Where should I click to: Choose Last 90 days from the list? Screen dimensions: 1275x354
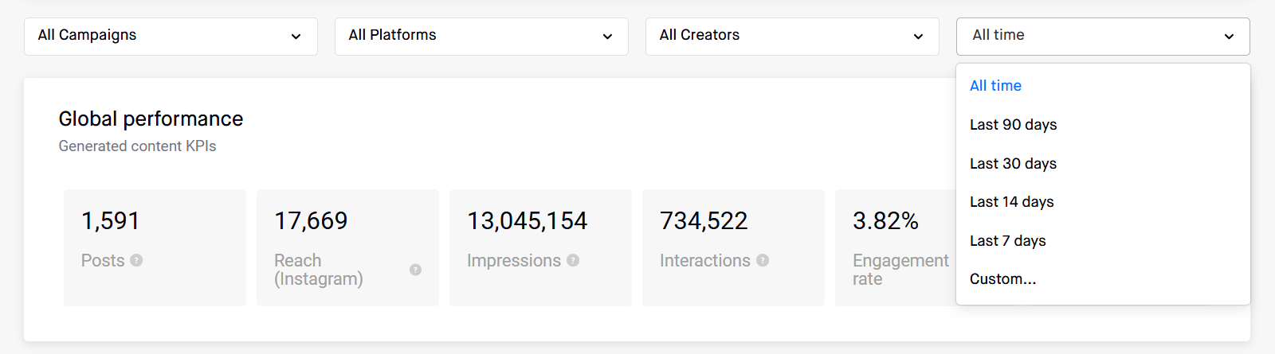tap(1014, 125)
